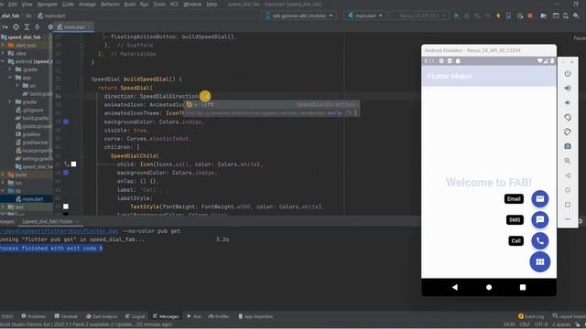Rotate the emulator left

tap(568, 117)
